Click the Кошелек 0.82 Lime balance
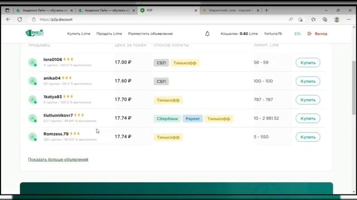Image resolution: width=357 pixels, height=200 pixels. [x=239, y=34]
